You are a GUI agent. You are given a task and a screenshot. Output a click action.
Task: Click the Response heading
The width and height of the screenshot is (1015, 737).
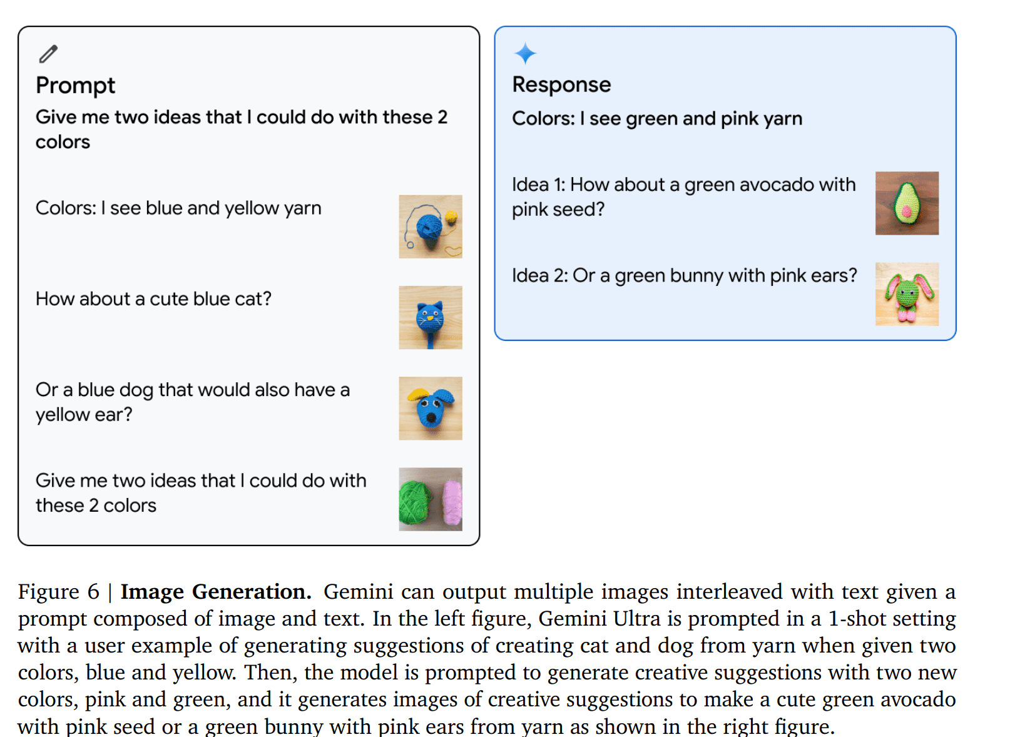coord(561,84)
